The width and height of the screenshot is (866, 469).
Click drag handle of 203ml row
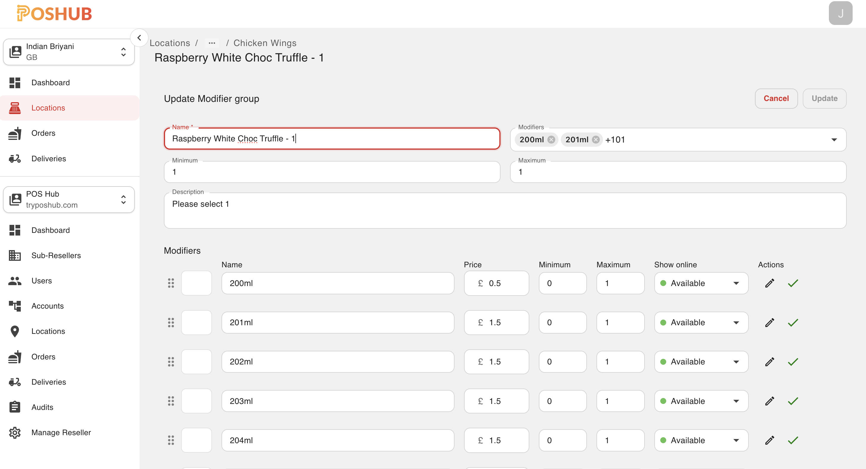171,401
